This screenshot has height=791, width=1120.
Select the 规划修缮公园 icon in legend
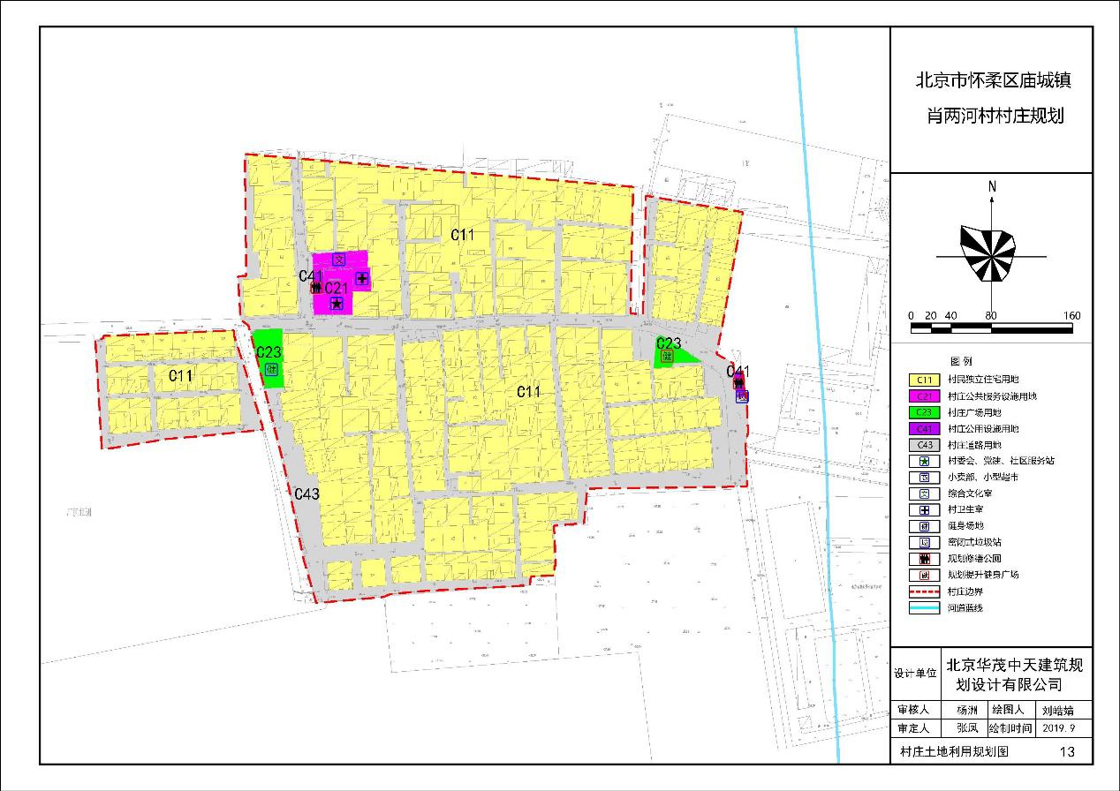click(x=925, y=558)
